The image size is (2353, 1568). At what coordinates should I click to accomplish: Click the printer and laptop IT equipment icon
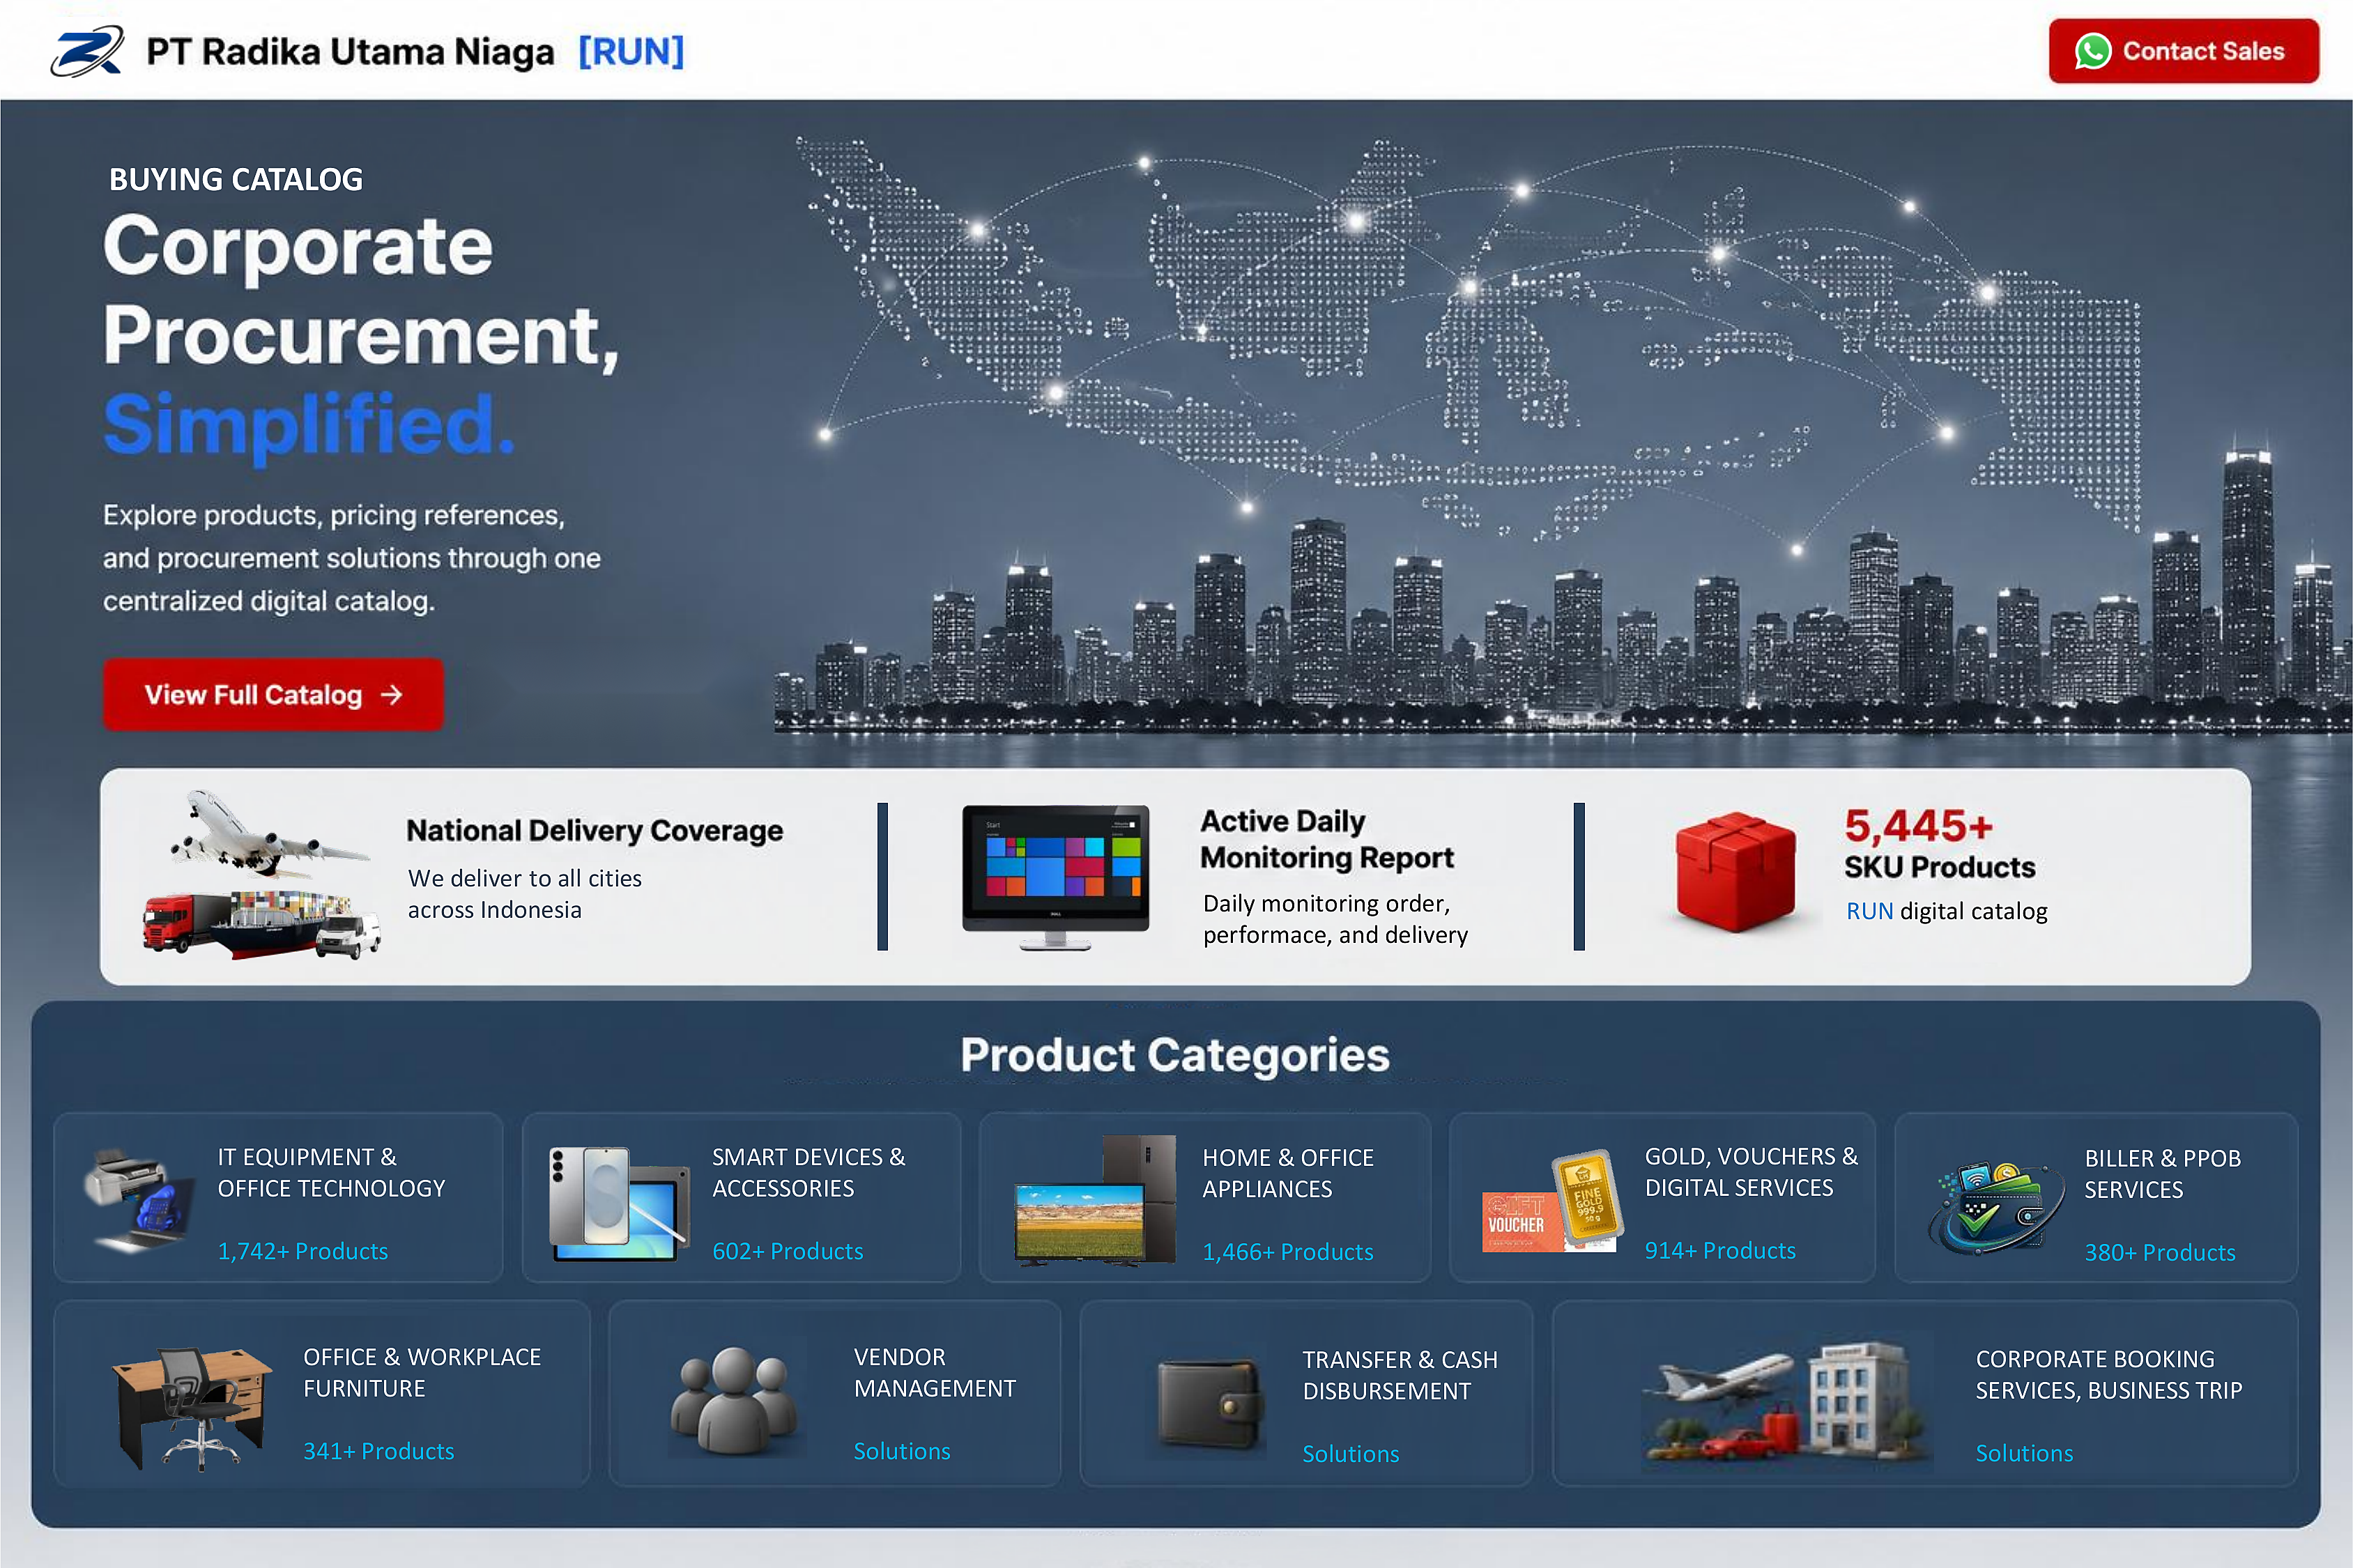(138, 1199)
